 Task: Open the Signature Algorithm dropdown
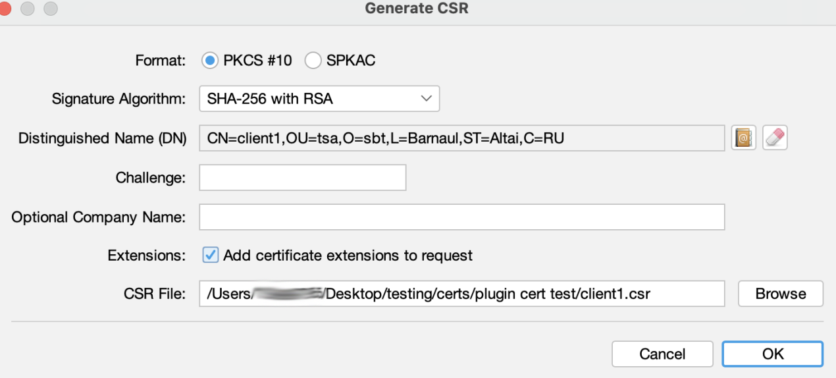coord(319,99)
